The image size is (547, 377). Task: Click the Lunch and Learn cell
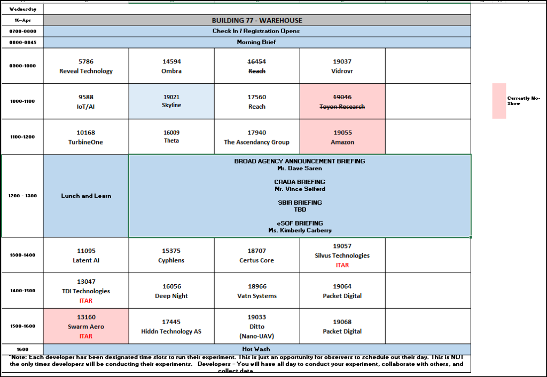(x=86, y=196)
